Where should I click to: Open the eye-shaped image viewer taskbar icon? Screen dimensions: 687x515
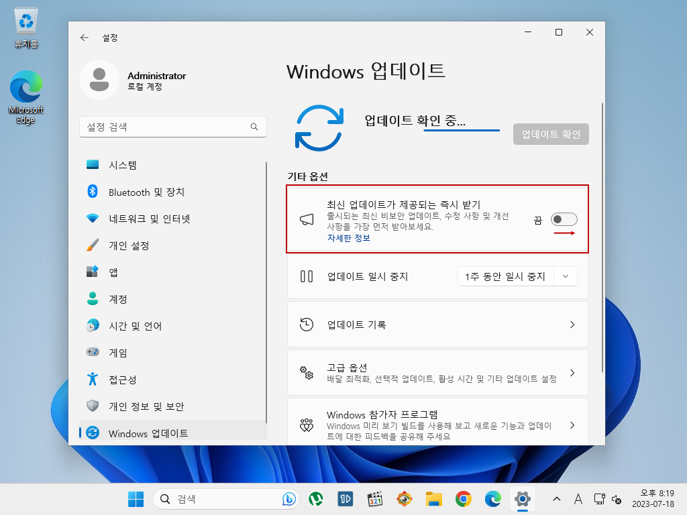tap(405, 499)
